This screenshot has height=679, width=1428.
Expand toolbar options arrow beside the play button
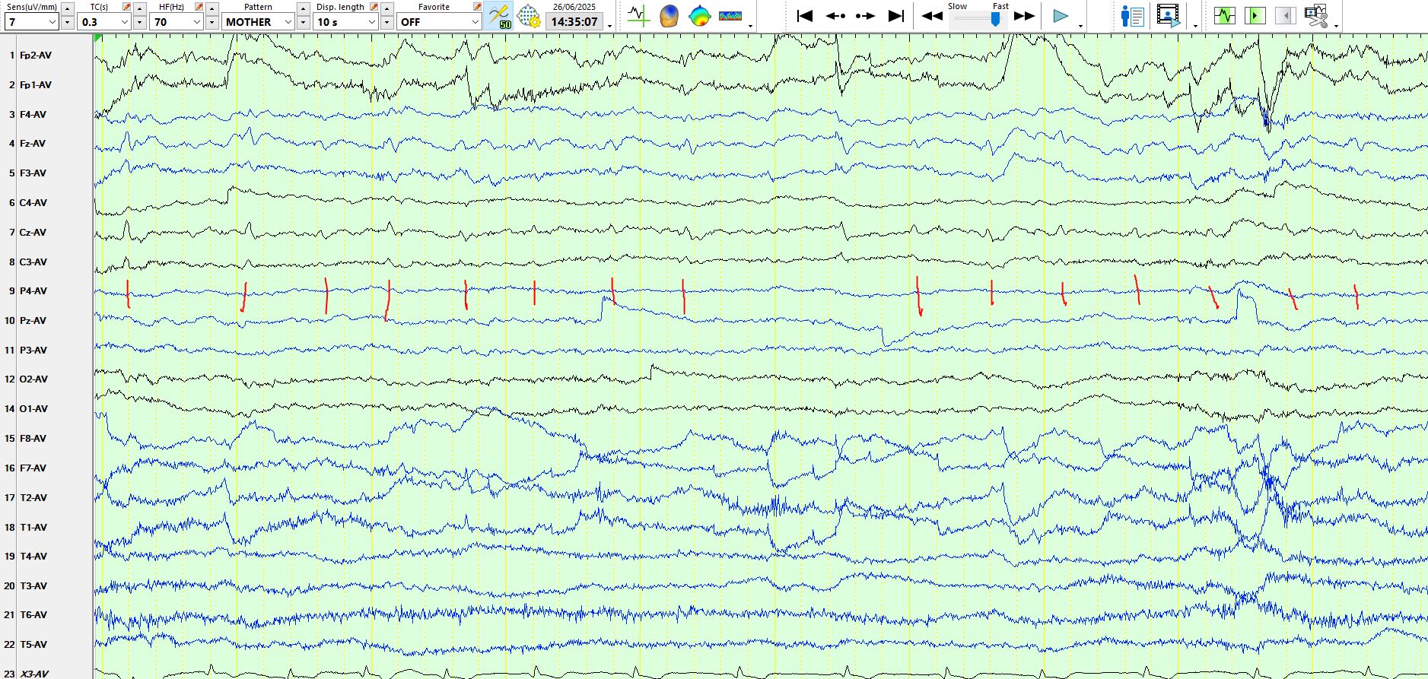click(x=1081, y=27)
